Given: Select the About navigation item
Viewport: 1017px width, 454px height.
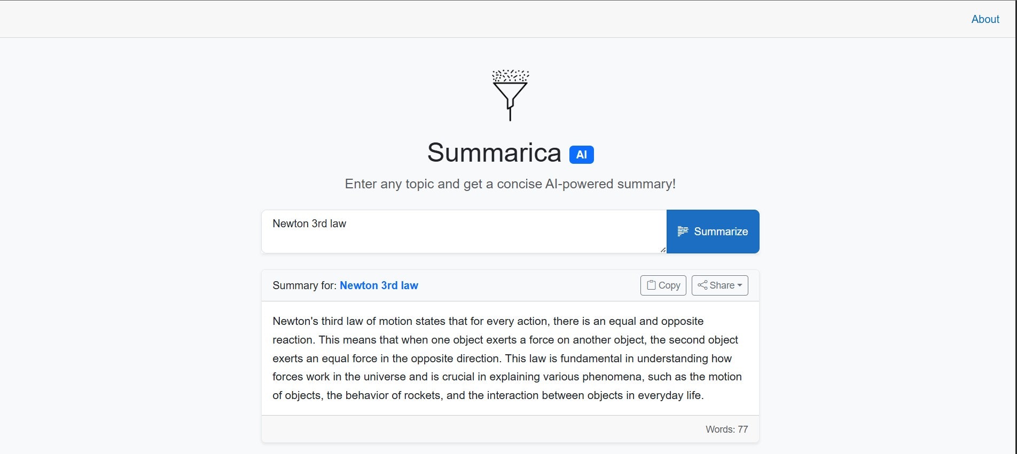Looking at the screenshot, I should (985, 19).
